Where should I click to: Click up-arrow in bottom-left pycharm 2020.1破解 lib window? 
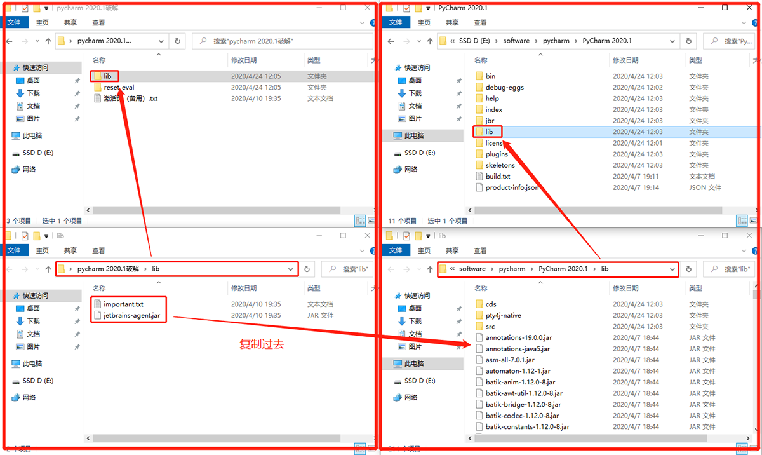click(48, 269)
